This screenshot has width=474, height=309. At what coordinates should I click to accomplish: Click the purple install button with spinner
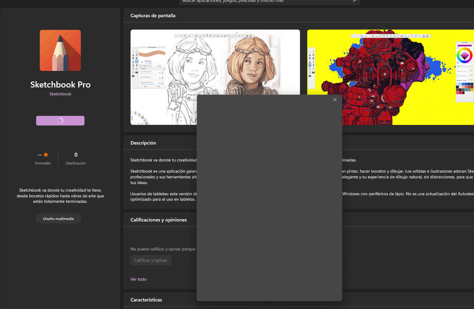point(60,121)
